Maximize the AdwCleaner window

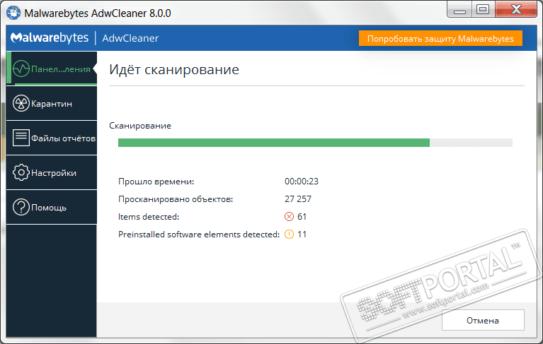483,10
